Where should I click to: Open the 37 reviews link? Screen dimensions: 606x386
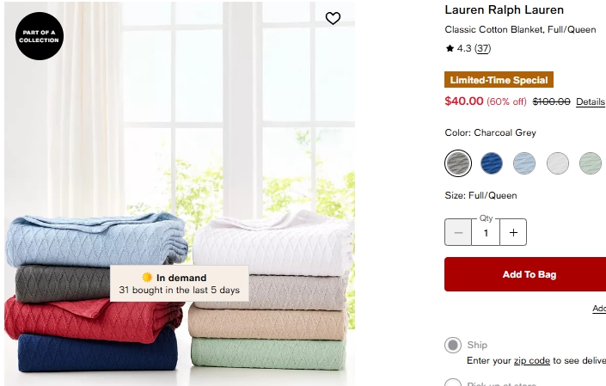tap(482, 48)
